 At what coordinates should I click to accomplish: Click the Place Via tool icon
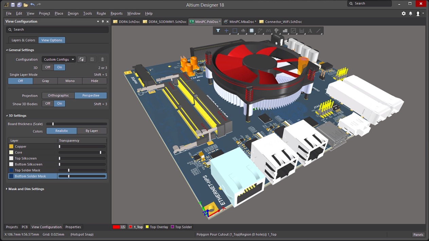pyautogui.click(x=277, y=31)
